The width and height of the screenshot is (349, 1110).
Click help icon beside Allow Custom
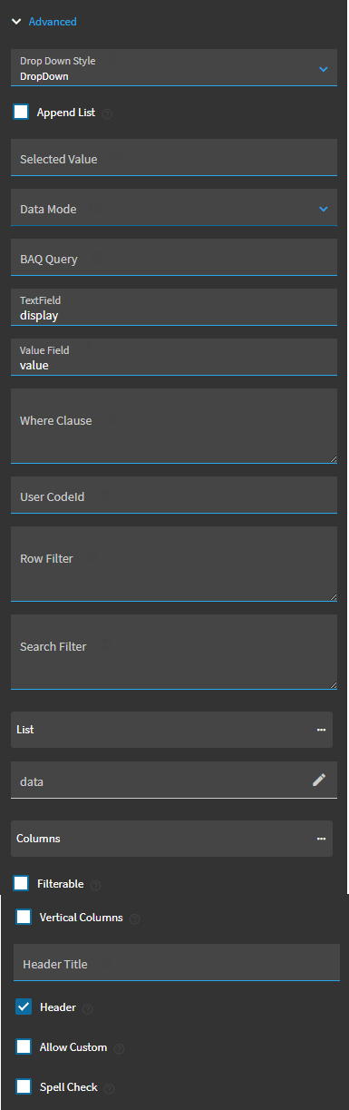coord(120,1048)
